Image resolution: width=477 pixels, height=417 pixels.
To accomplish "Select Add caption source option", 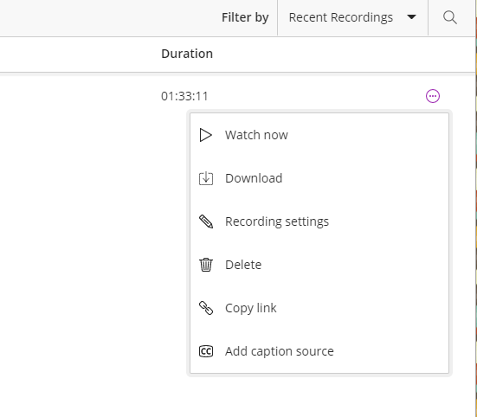I will 319,351.
